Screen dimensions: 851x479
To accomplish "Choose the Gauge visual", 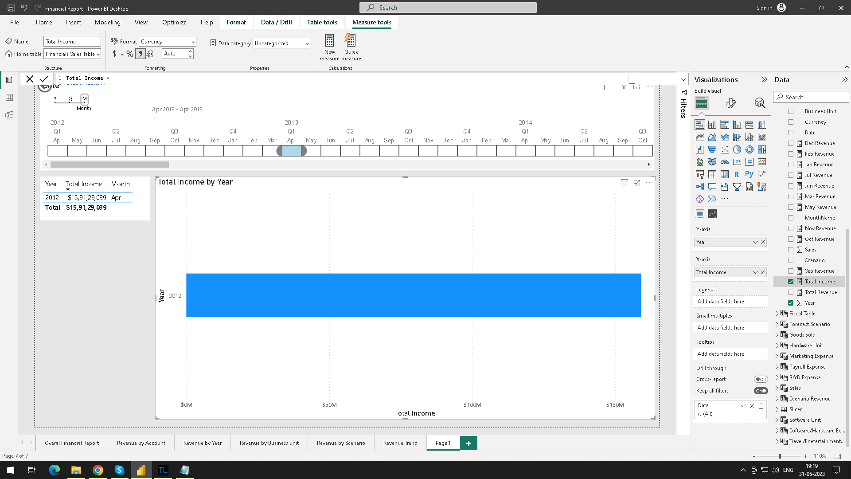I will tap(724, 162).
